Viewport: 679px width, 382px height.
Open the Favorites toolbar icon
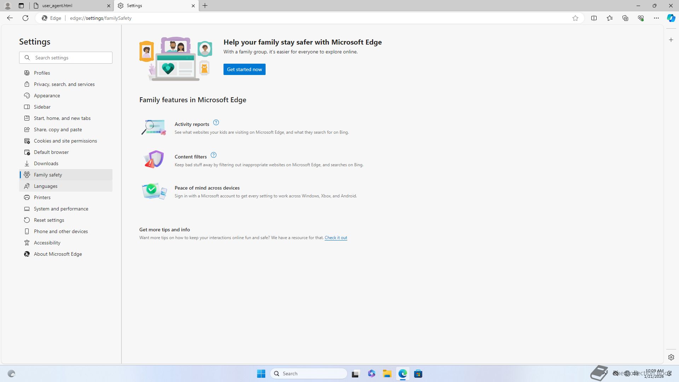[609, 18]
